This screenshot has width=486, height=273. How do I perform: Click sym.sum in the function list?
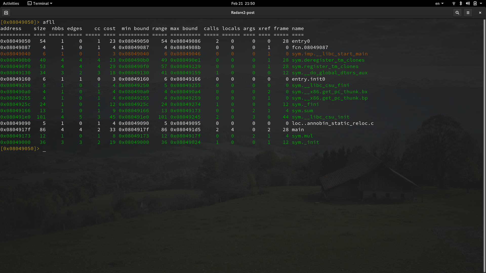302,110
